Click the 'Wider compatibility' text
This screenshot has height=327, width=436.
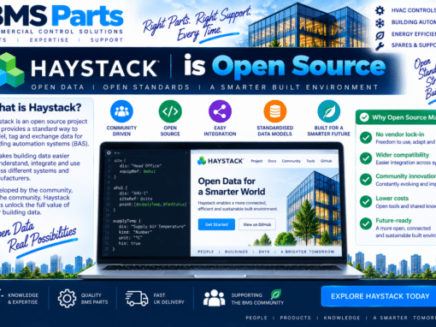[x=402, y=155]
